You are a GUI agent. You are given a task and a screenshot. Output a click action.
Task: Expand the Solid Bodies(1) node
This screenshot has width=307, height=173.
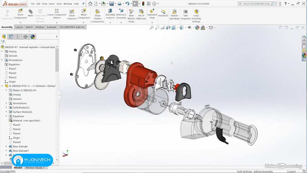point(6,108)
